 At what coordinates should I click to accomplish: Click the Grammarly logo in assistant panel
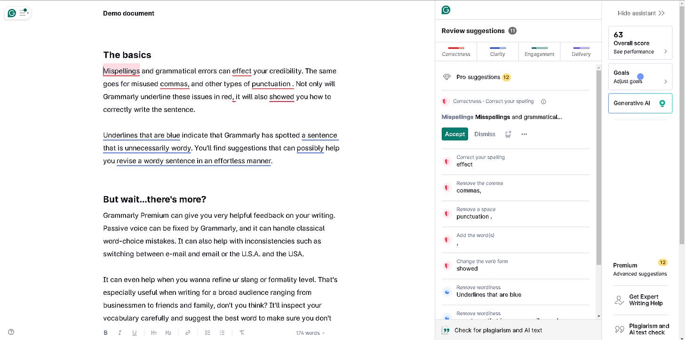(x=446, y=10)
